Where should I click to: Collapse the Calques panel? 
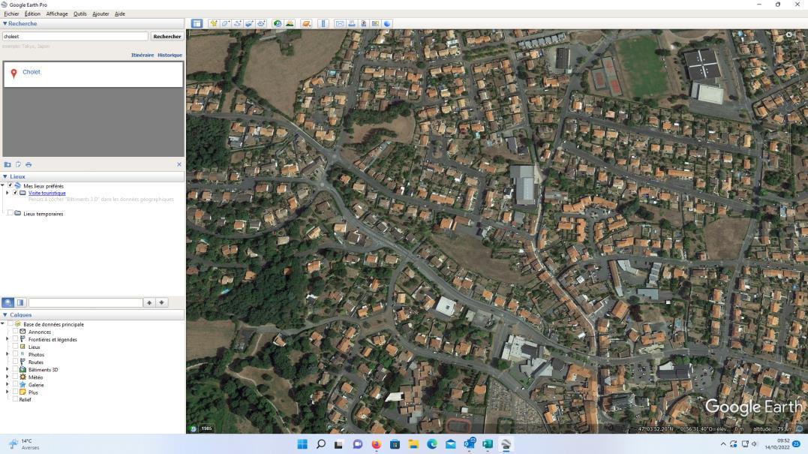(x=5, y=315)
